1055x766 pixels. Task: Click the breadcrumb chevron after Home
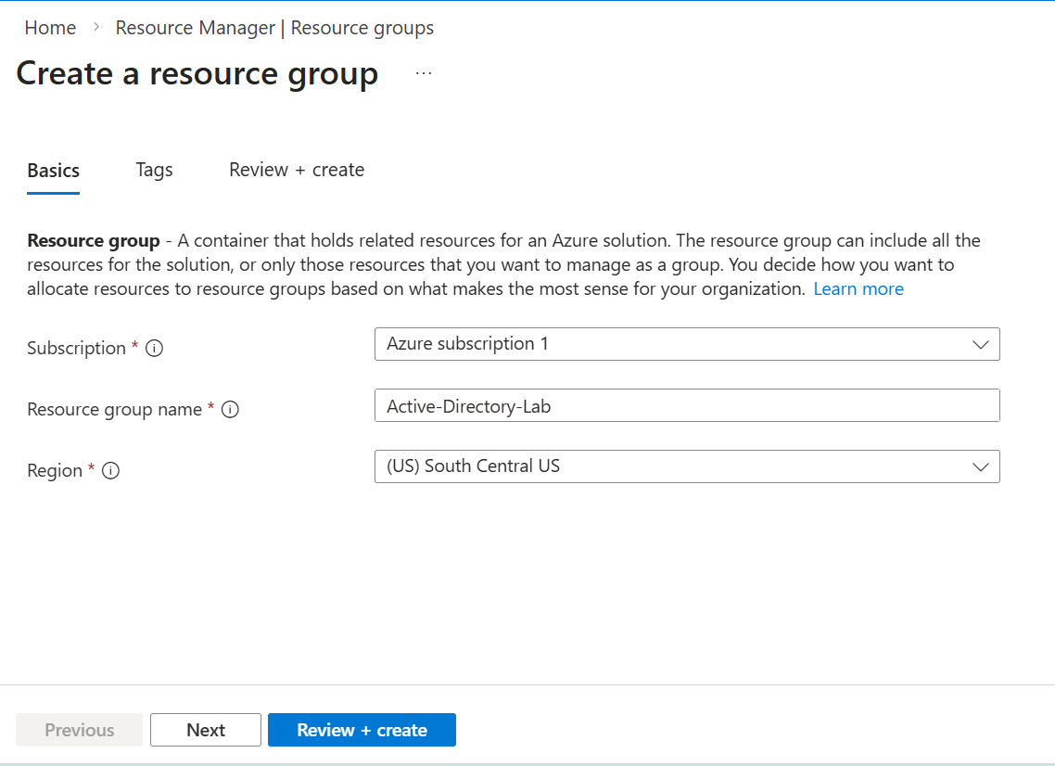[x=96, y=28]
